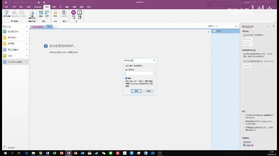
Task: Add a new section with plus tab
Action: [56, 27]
